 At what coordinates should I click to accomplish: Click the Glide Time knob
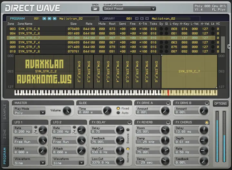pos(107,110)
